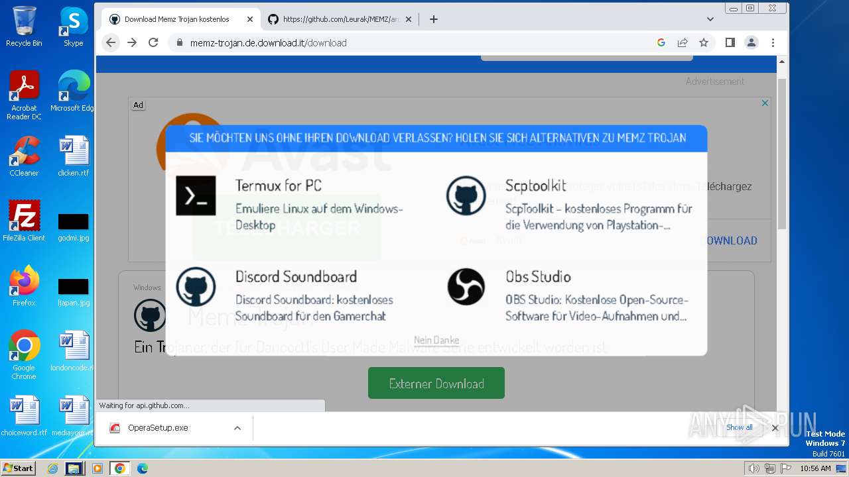Show all downloads

740,427
